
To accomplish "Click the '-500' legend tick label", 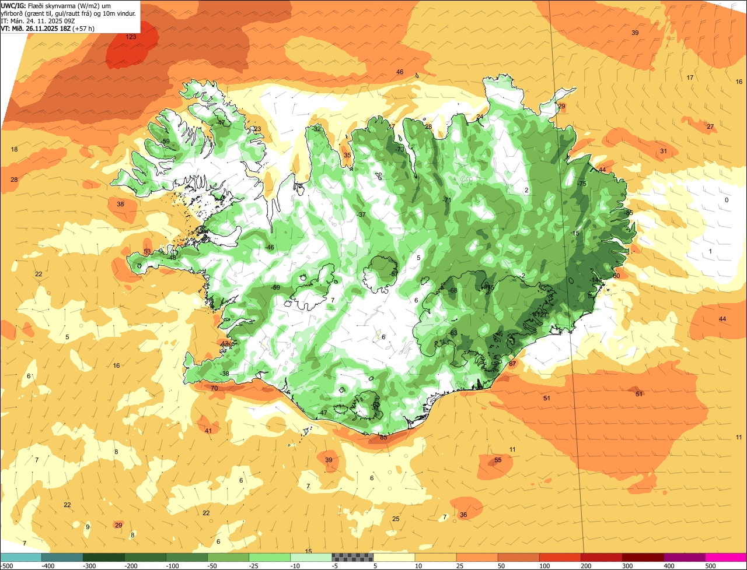I will pyautogui.click(x=7, y=566).
